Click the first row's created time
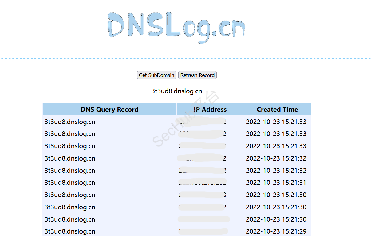This screenshot has height=236, width=371. pos(276,122)
